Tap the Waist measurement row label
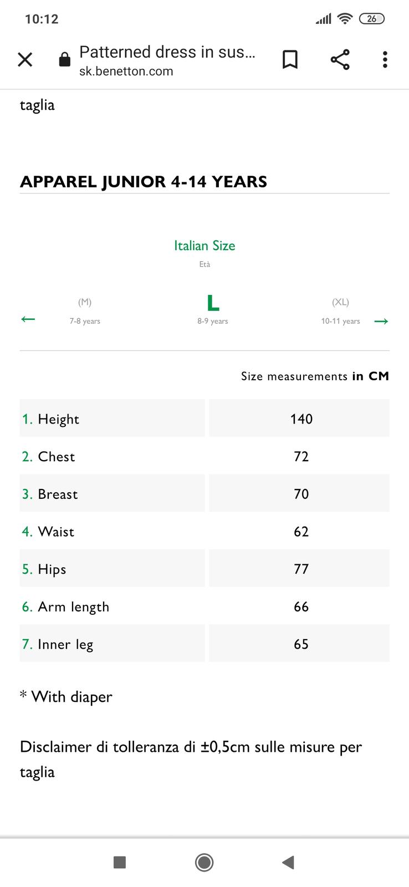The image size is (409, 887). click(56, 532)
